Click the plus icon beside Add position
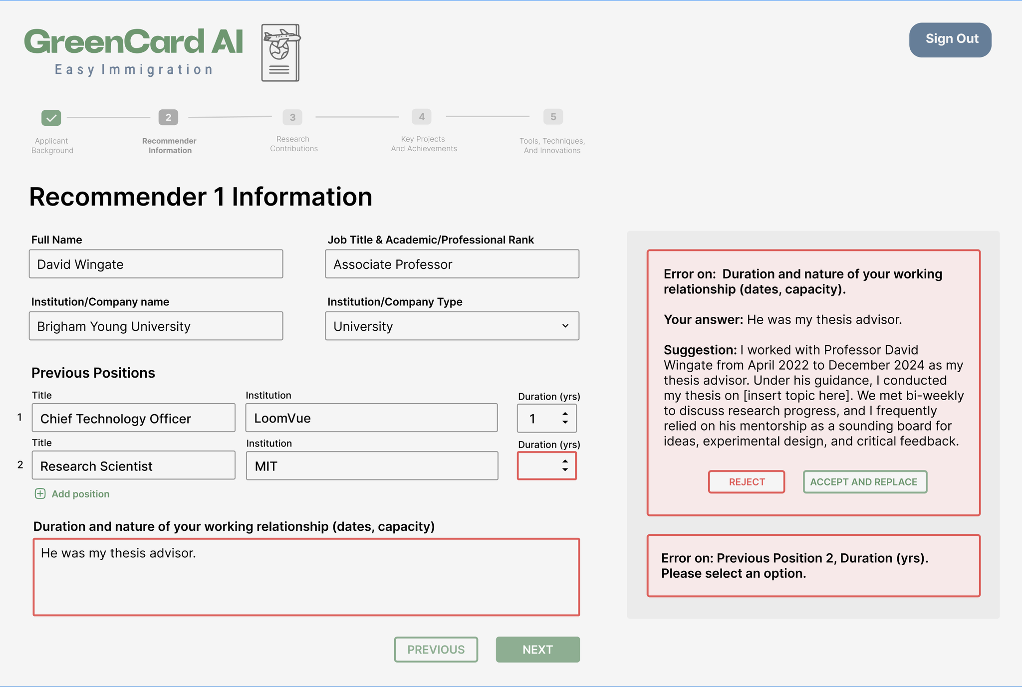The height and width of the screenshot is (687, 1022). tap(40, 493)
